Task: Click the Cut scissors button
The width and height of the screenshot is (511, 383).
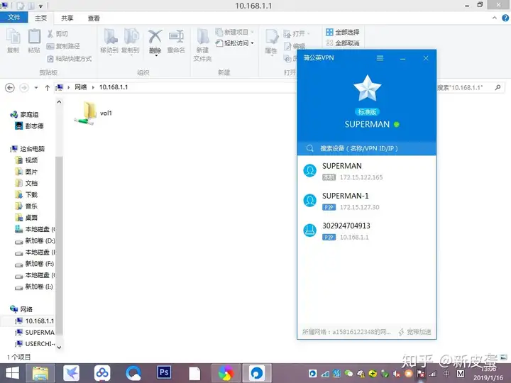Action: click(57, 34)
